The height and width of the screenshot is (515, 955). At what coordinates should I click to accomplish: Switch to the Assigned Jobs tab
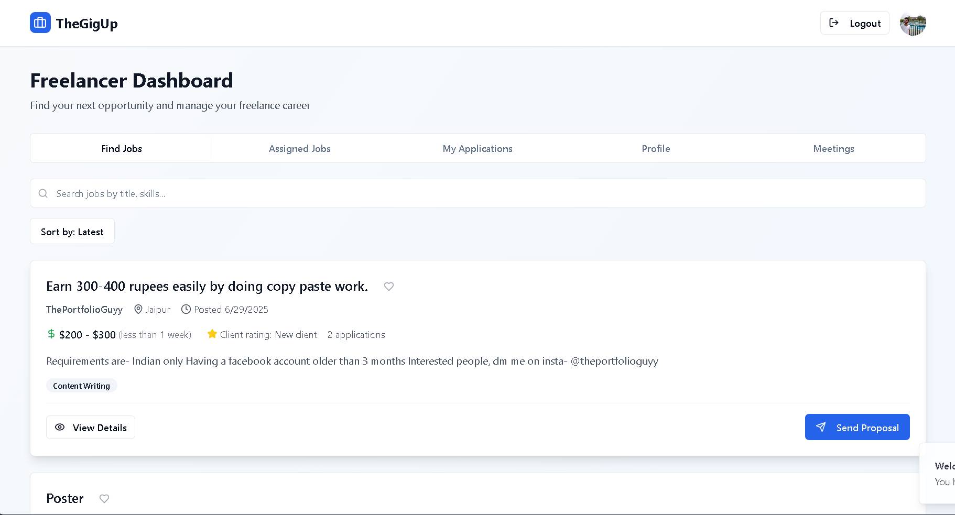299,149
